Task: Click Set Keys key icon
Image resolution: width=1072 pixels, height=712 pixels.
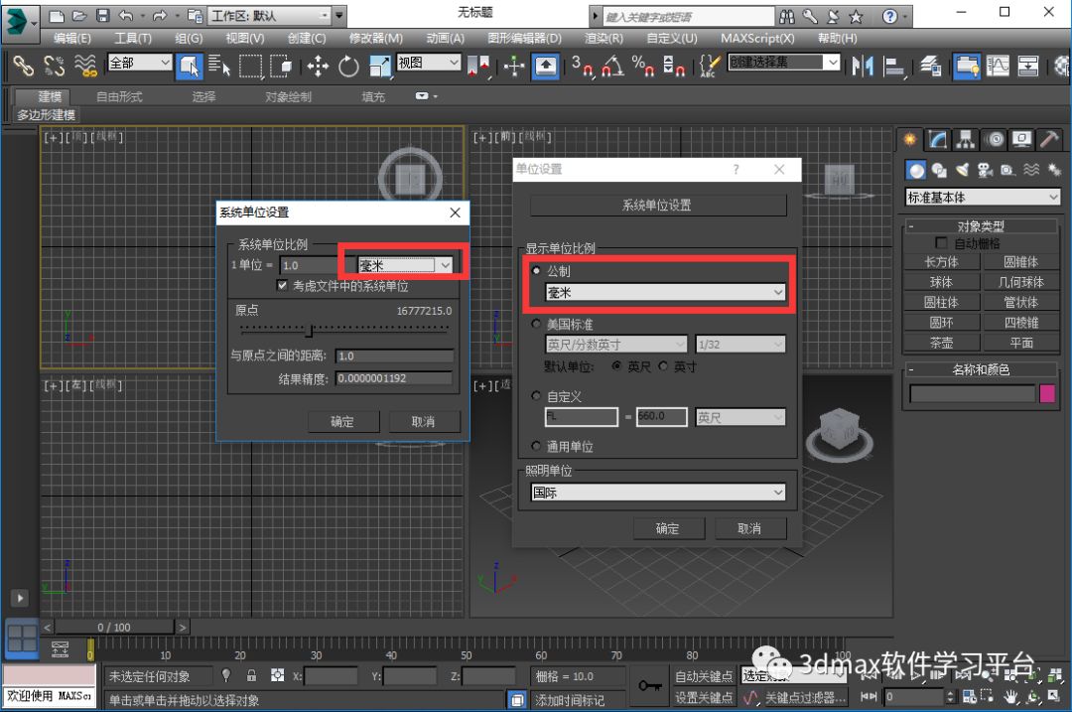Action: pos(649,685)
